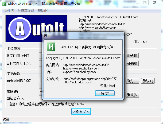Click the 必要参数 group label
The image size is (163, 124).
[14, 48]
